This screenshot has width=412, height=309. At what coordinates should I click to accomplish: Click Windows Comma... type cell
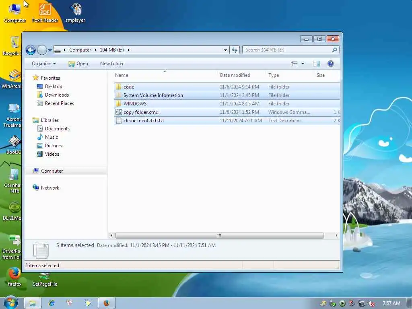[x=289, y=112]
